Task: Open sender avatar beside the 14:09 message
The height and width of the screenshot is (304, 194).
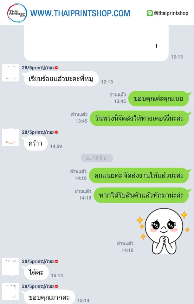Action: point(10,137)
